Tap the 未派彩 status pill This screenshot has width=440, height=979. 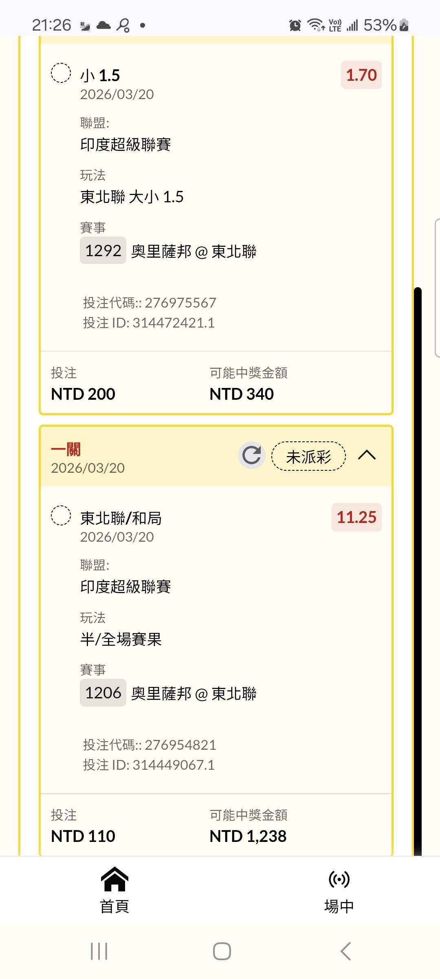point(308,456)
